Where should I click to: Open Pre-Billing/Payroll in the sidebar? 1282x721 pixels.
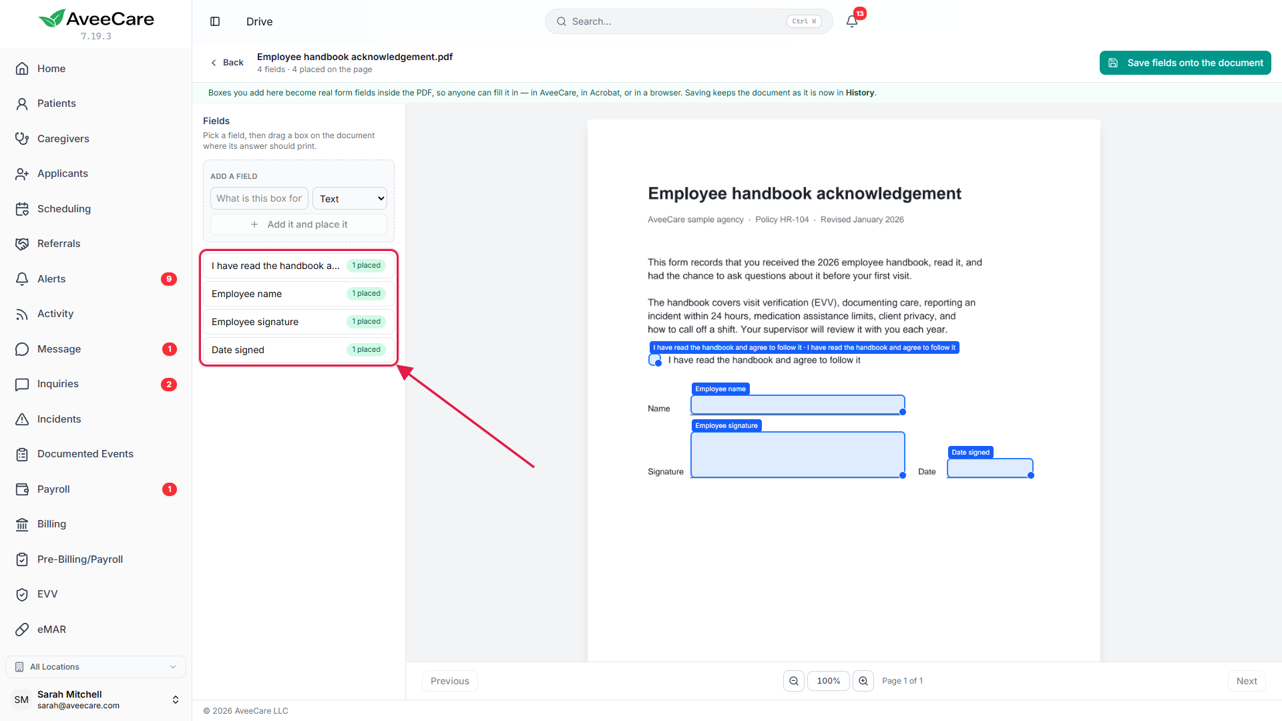95,559
